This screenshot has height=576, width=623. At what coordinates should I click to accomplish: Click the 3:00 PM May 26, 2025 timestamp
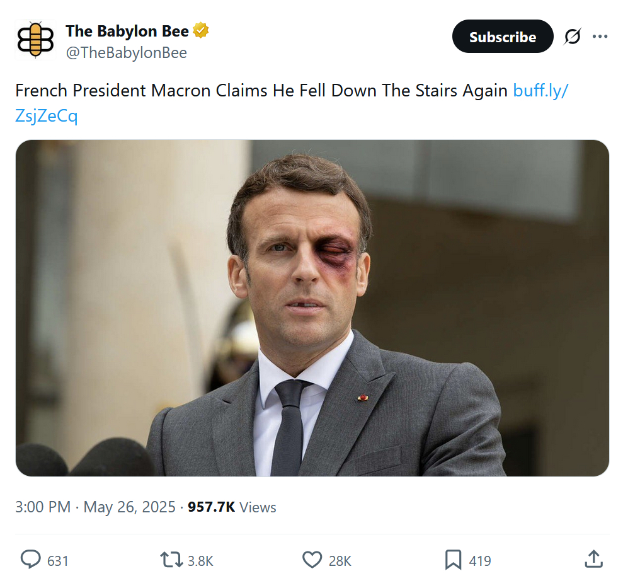pyautogui.click(x=95, y=507)
